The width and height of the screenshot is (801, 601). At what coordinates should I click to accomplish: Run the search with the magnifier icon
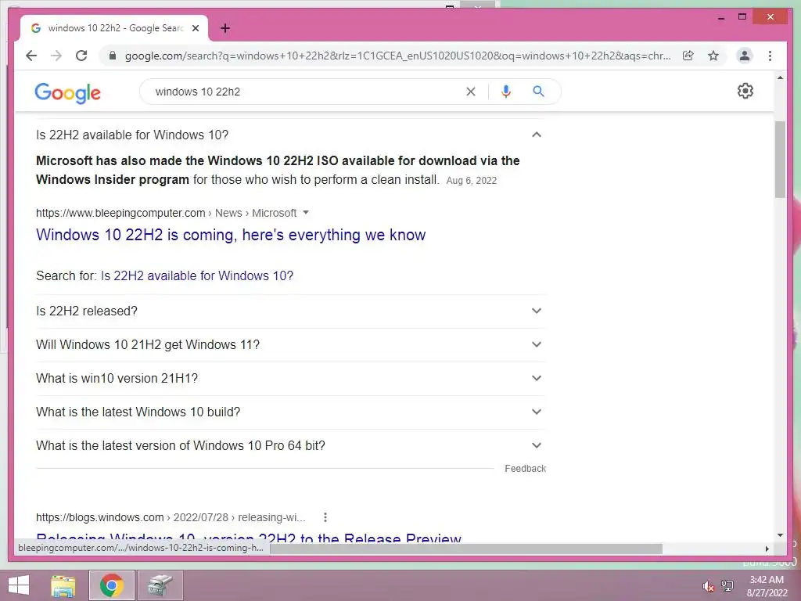pyautogui.click(x=538, y=92)
